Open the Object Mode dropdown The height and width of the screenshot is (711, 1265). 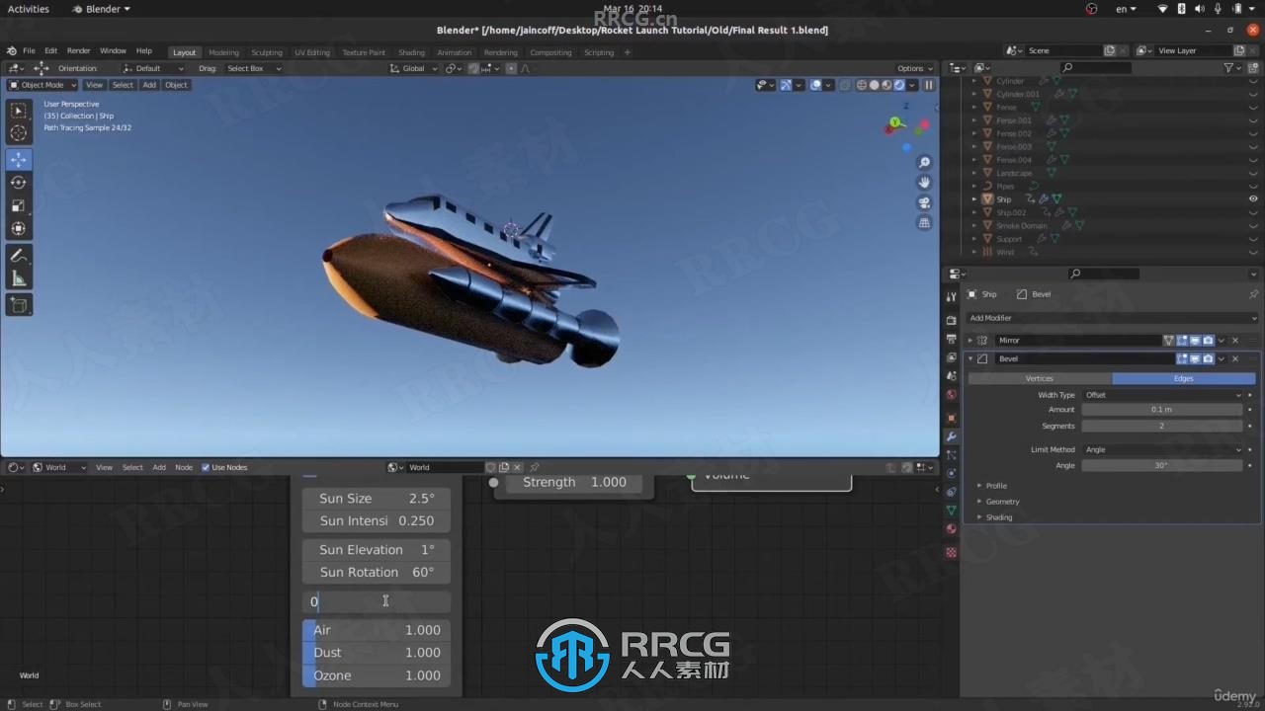43,85
